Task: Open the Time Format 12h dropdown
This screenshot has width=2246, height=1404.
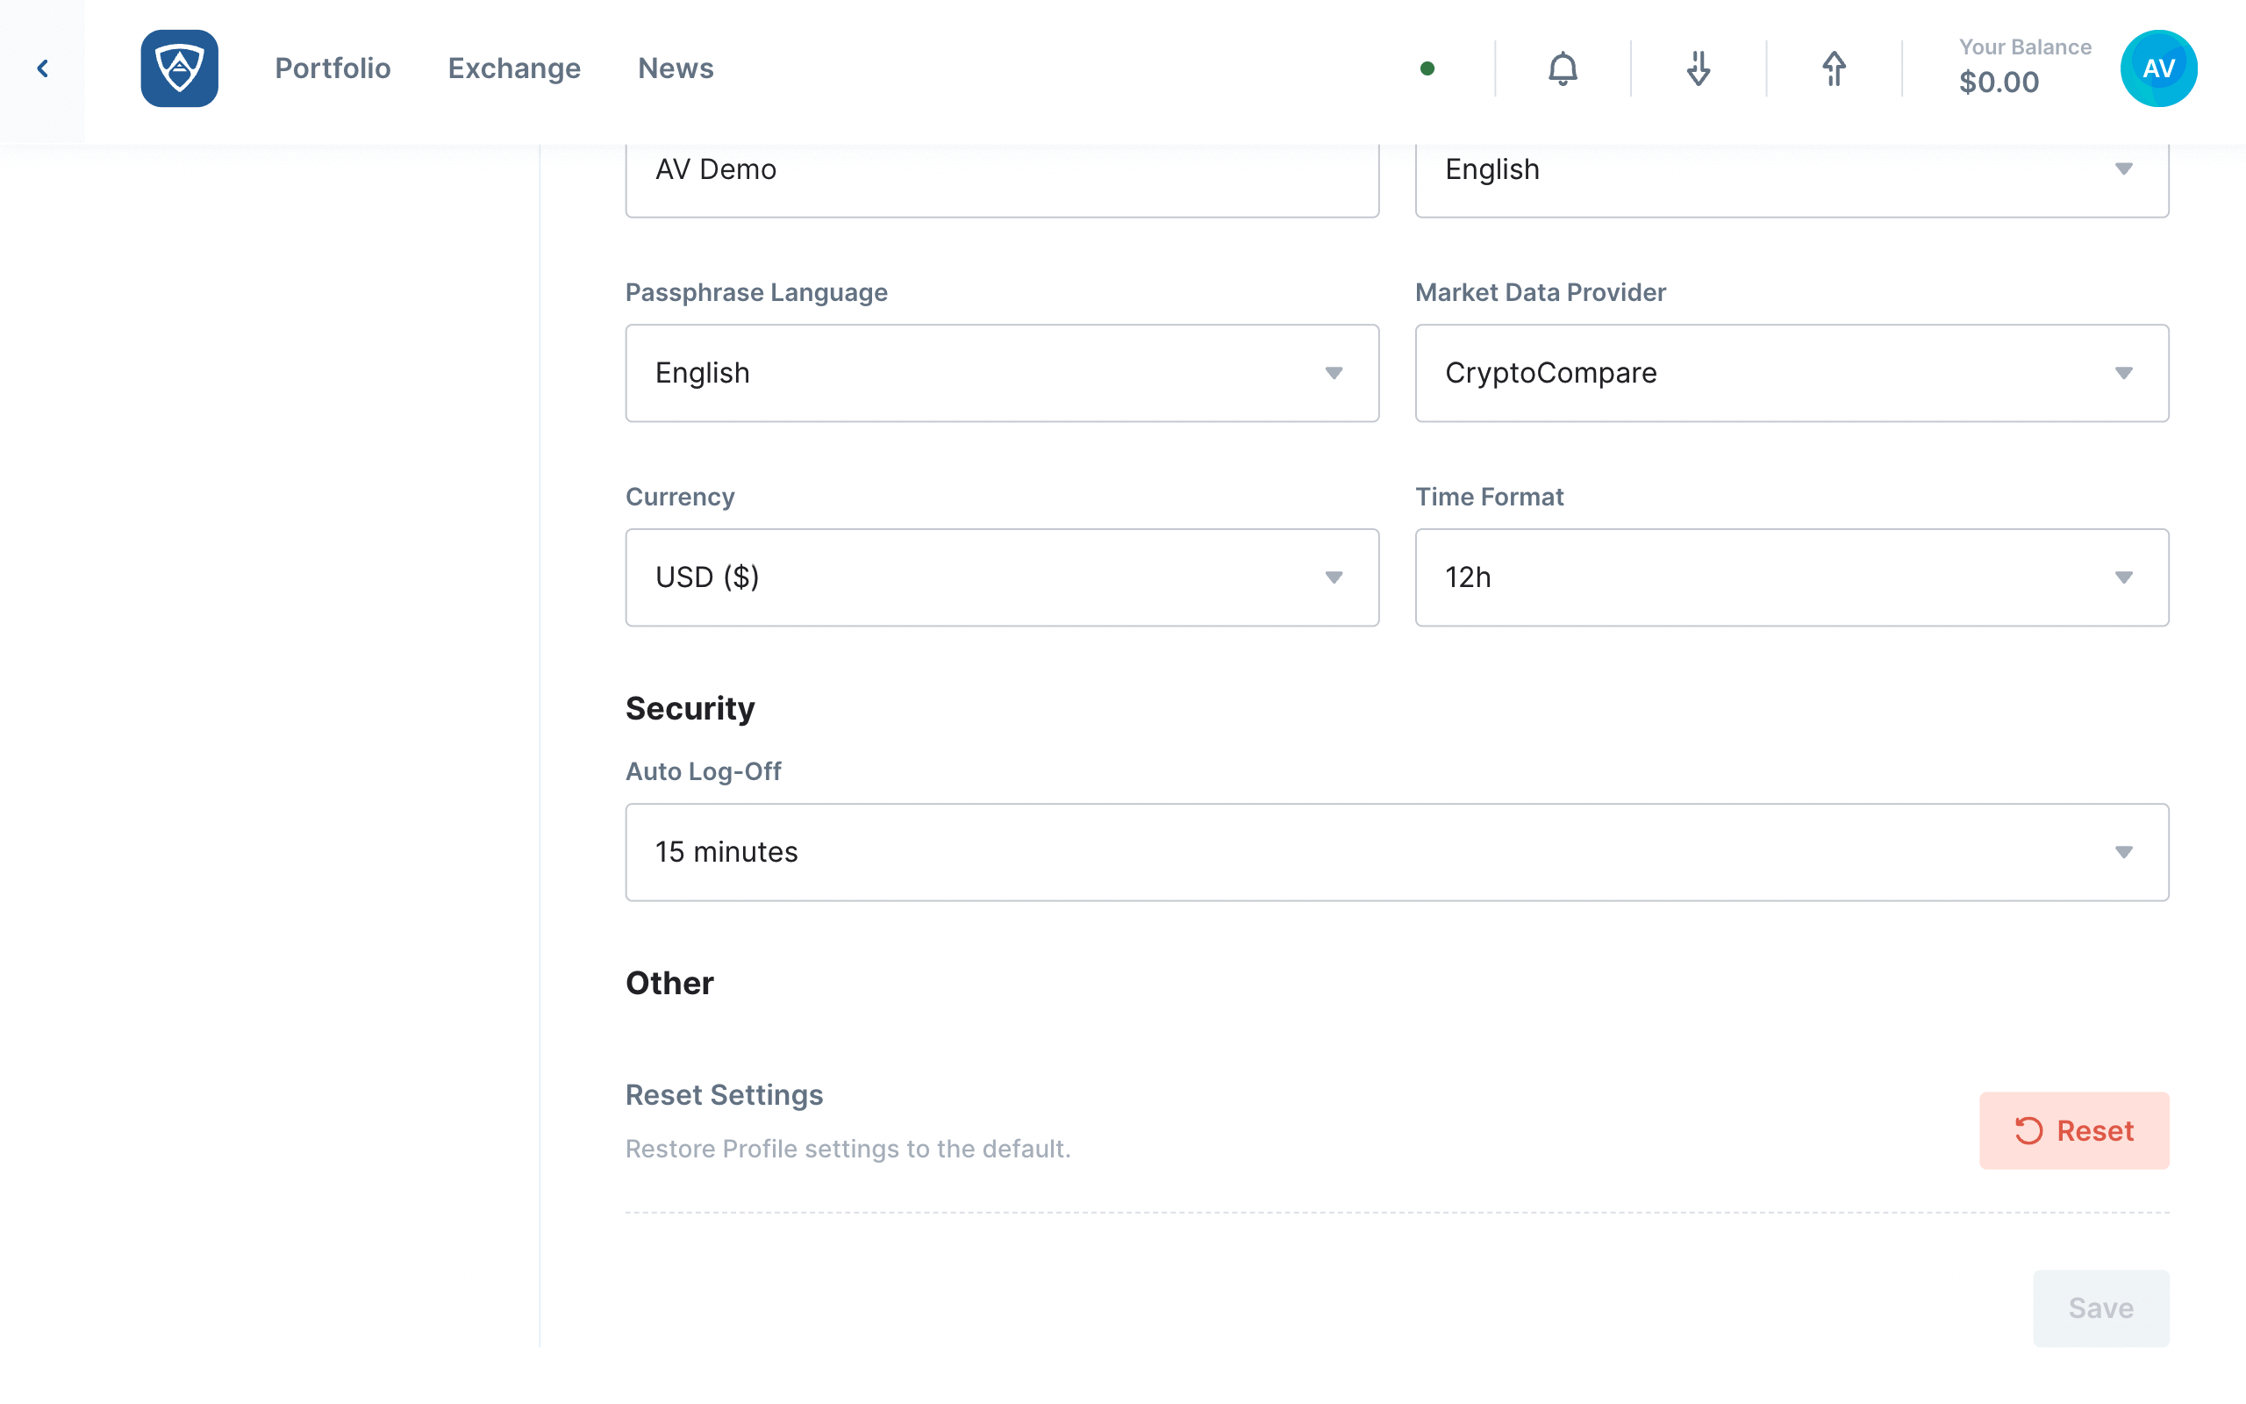Action: pos(1792,577)
